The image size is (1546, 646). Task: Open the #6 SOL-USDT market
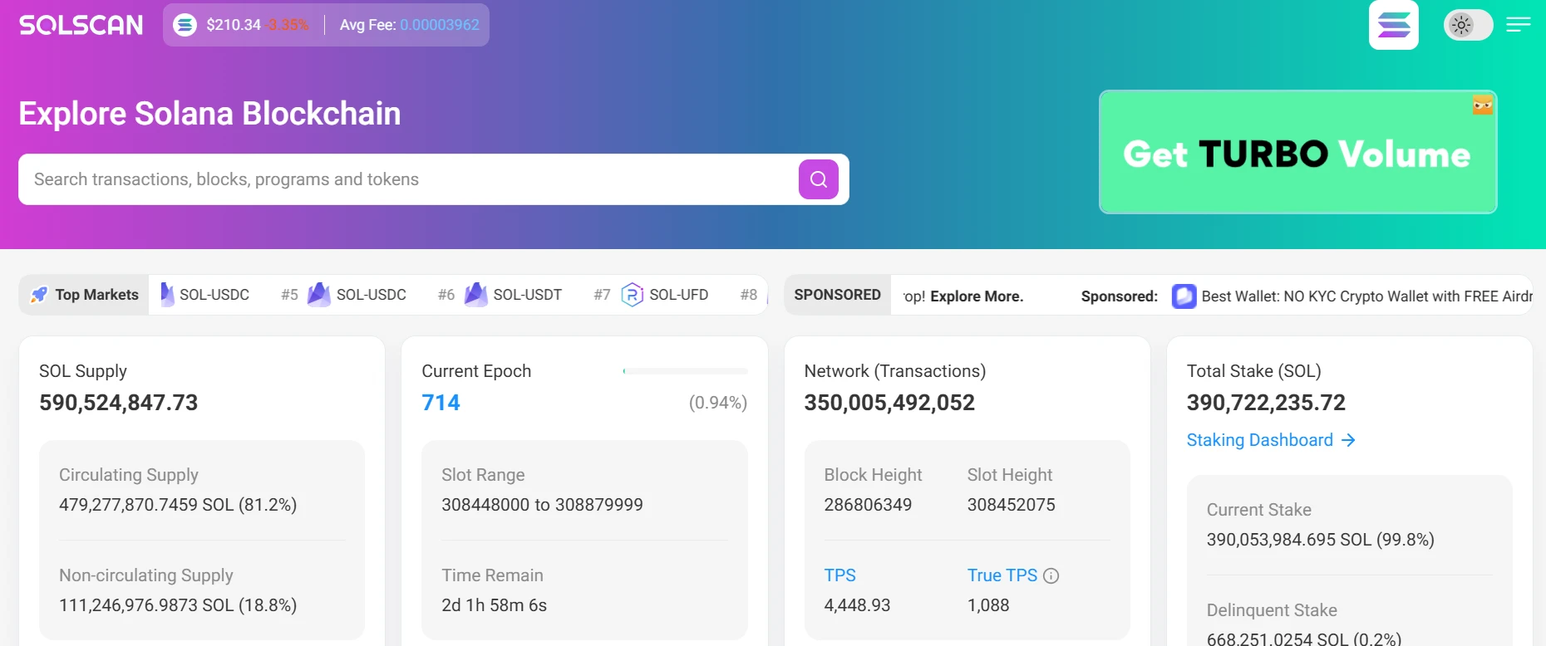coord(500,295)
